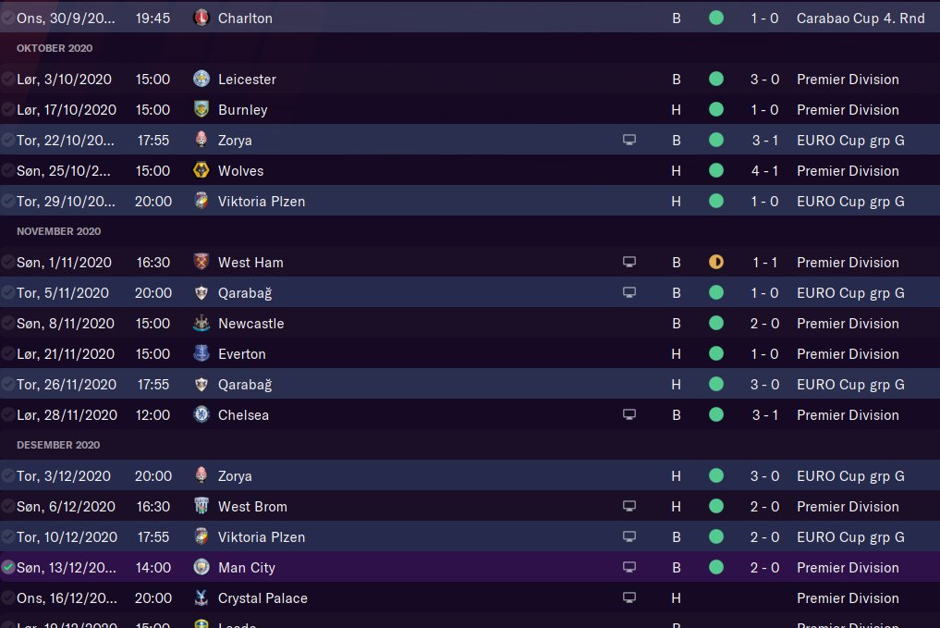The height and width of the screenshot is (628, 940).
Task: Open the Carabao Cup 4. Rnd link
Action: pos(861,18)
